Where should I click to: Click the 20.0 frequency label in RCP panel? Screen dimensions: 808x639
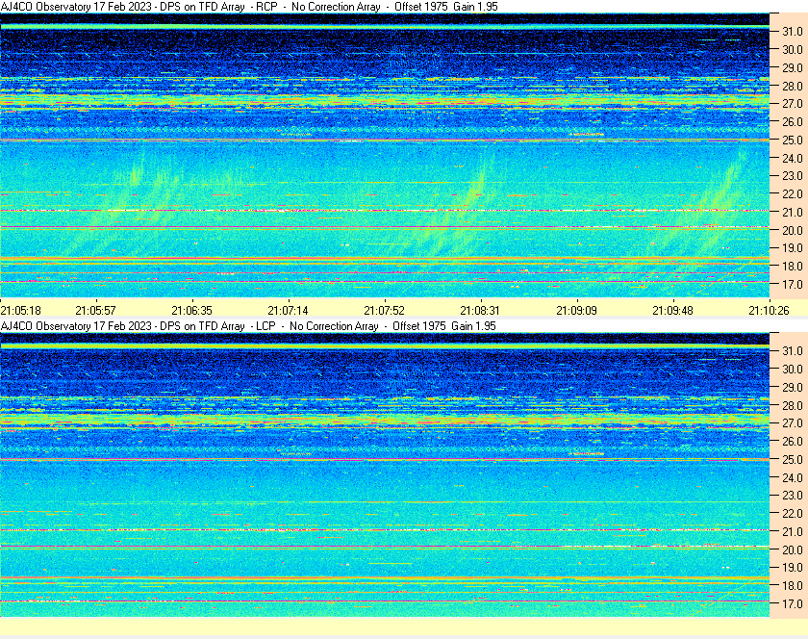(792, 230)
